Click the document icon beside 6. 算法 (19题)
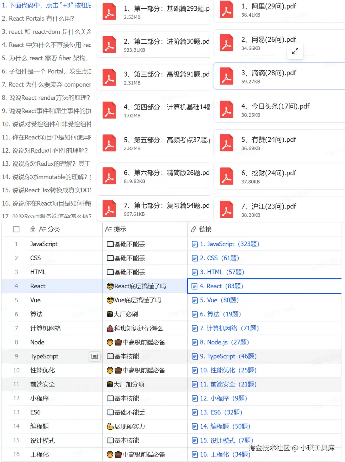The width and height of the screenshot is (345, 462). pyautogui.click(x=195, y=314)
